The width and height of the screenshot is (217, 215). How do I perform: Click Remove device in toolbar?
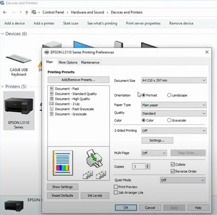[x=181, y=23]
